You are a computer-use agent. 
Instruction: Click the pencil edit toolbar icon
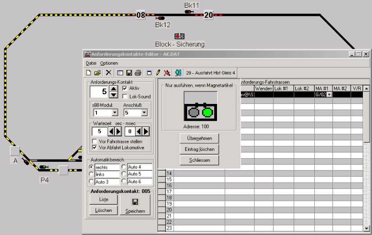(x=158, y=73)
